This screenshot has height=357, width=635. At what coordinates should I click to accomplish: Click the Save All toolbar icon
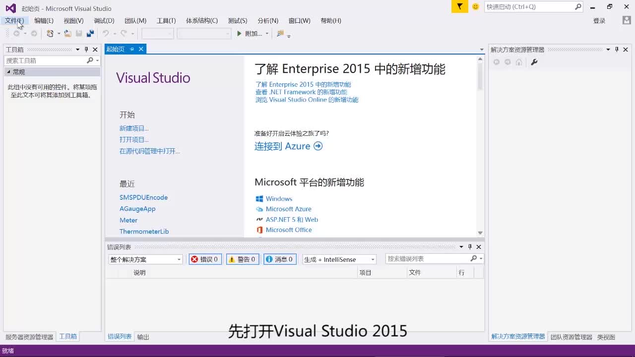click(90, 34)
